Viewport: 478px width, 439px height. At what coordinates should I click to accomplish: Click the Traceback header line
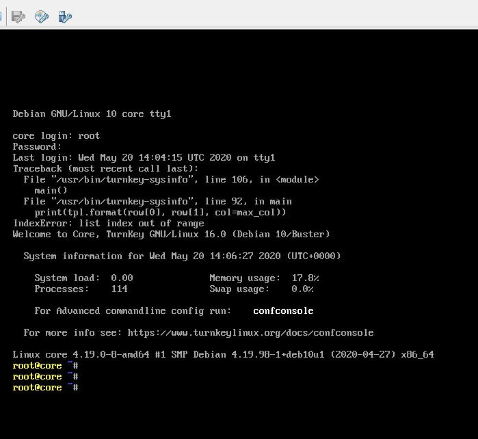(x=105, y=169)
